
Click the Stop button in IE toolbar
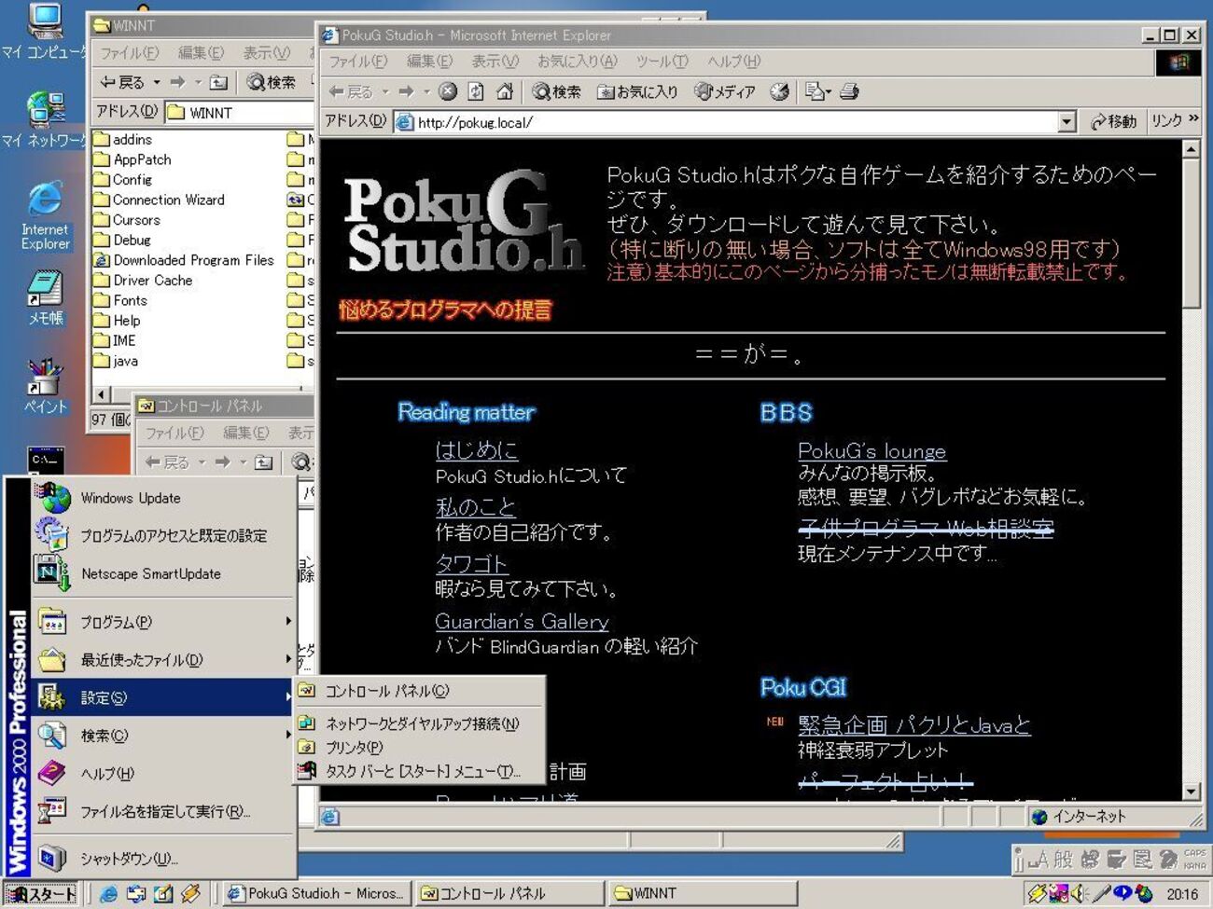(448, 91)
